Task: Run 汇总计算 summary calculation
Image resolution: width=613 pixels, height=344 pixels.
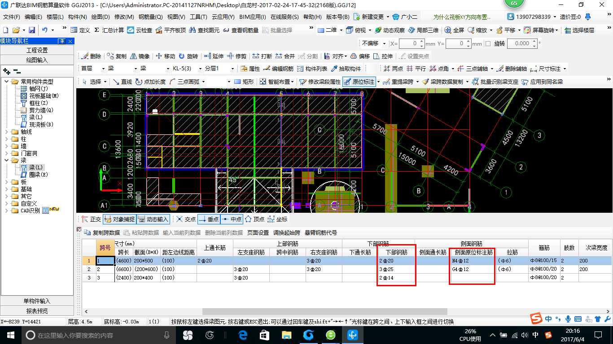Action: click(109, 30)
